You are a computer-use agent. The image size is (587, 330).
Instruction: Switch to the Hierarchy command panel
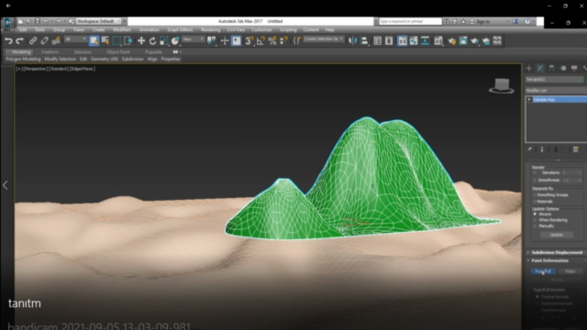click(x=551, y=68)
